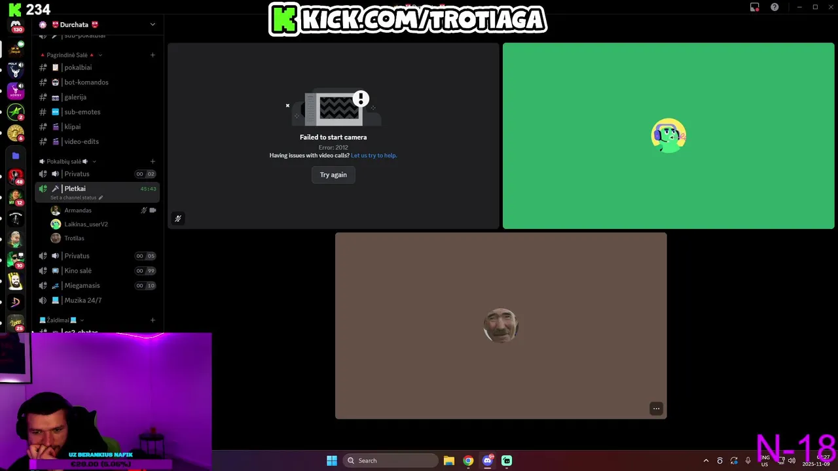Open the purple HORNY server icon

pos(16,91)
